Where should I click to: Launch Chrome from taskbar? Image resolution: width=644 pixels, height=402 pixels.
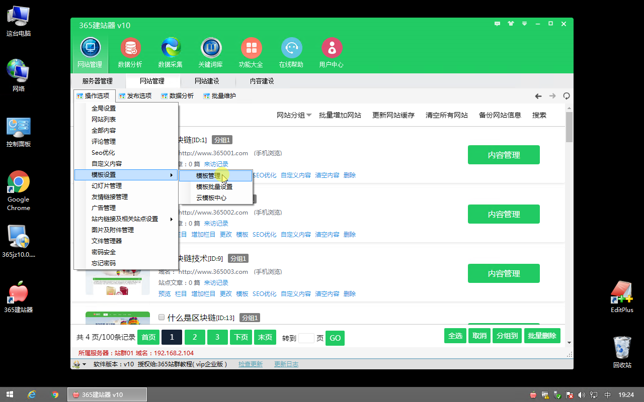(55, 394)
